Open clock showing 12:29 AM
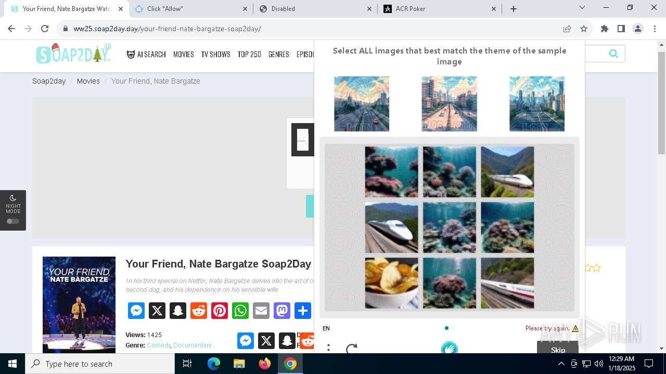This screenshot has width=666, height=374. [621, 364]
